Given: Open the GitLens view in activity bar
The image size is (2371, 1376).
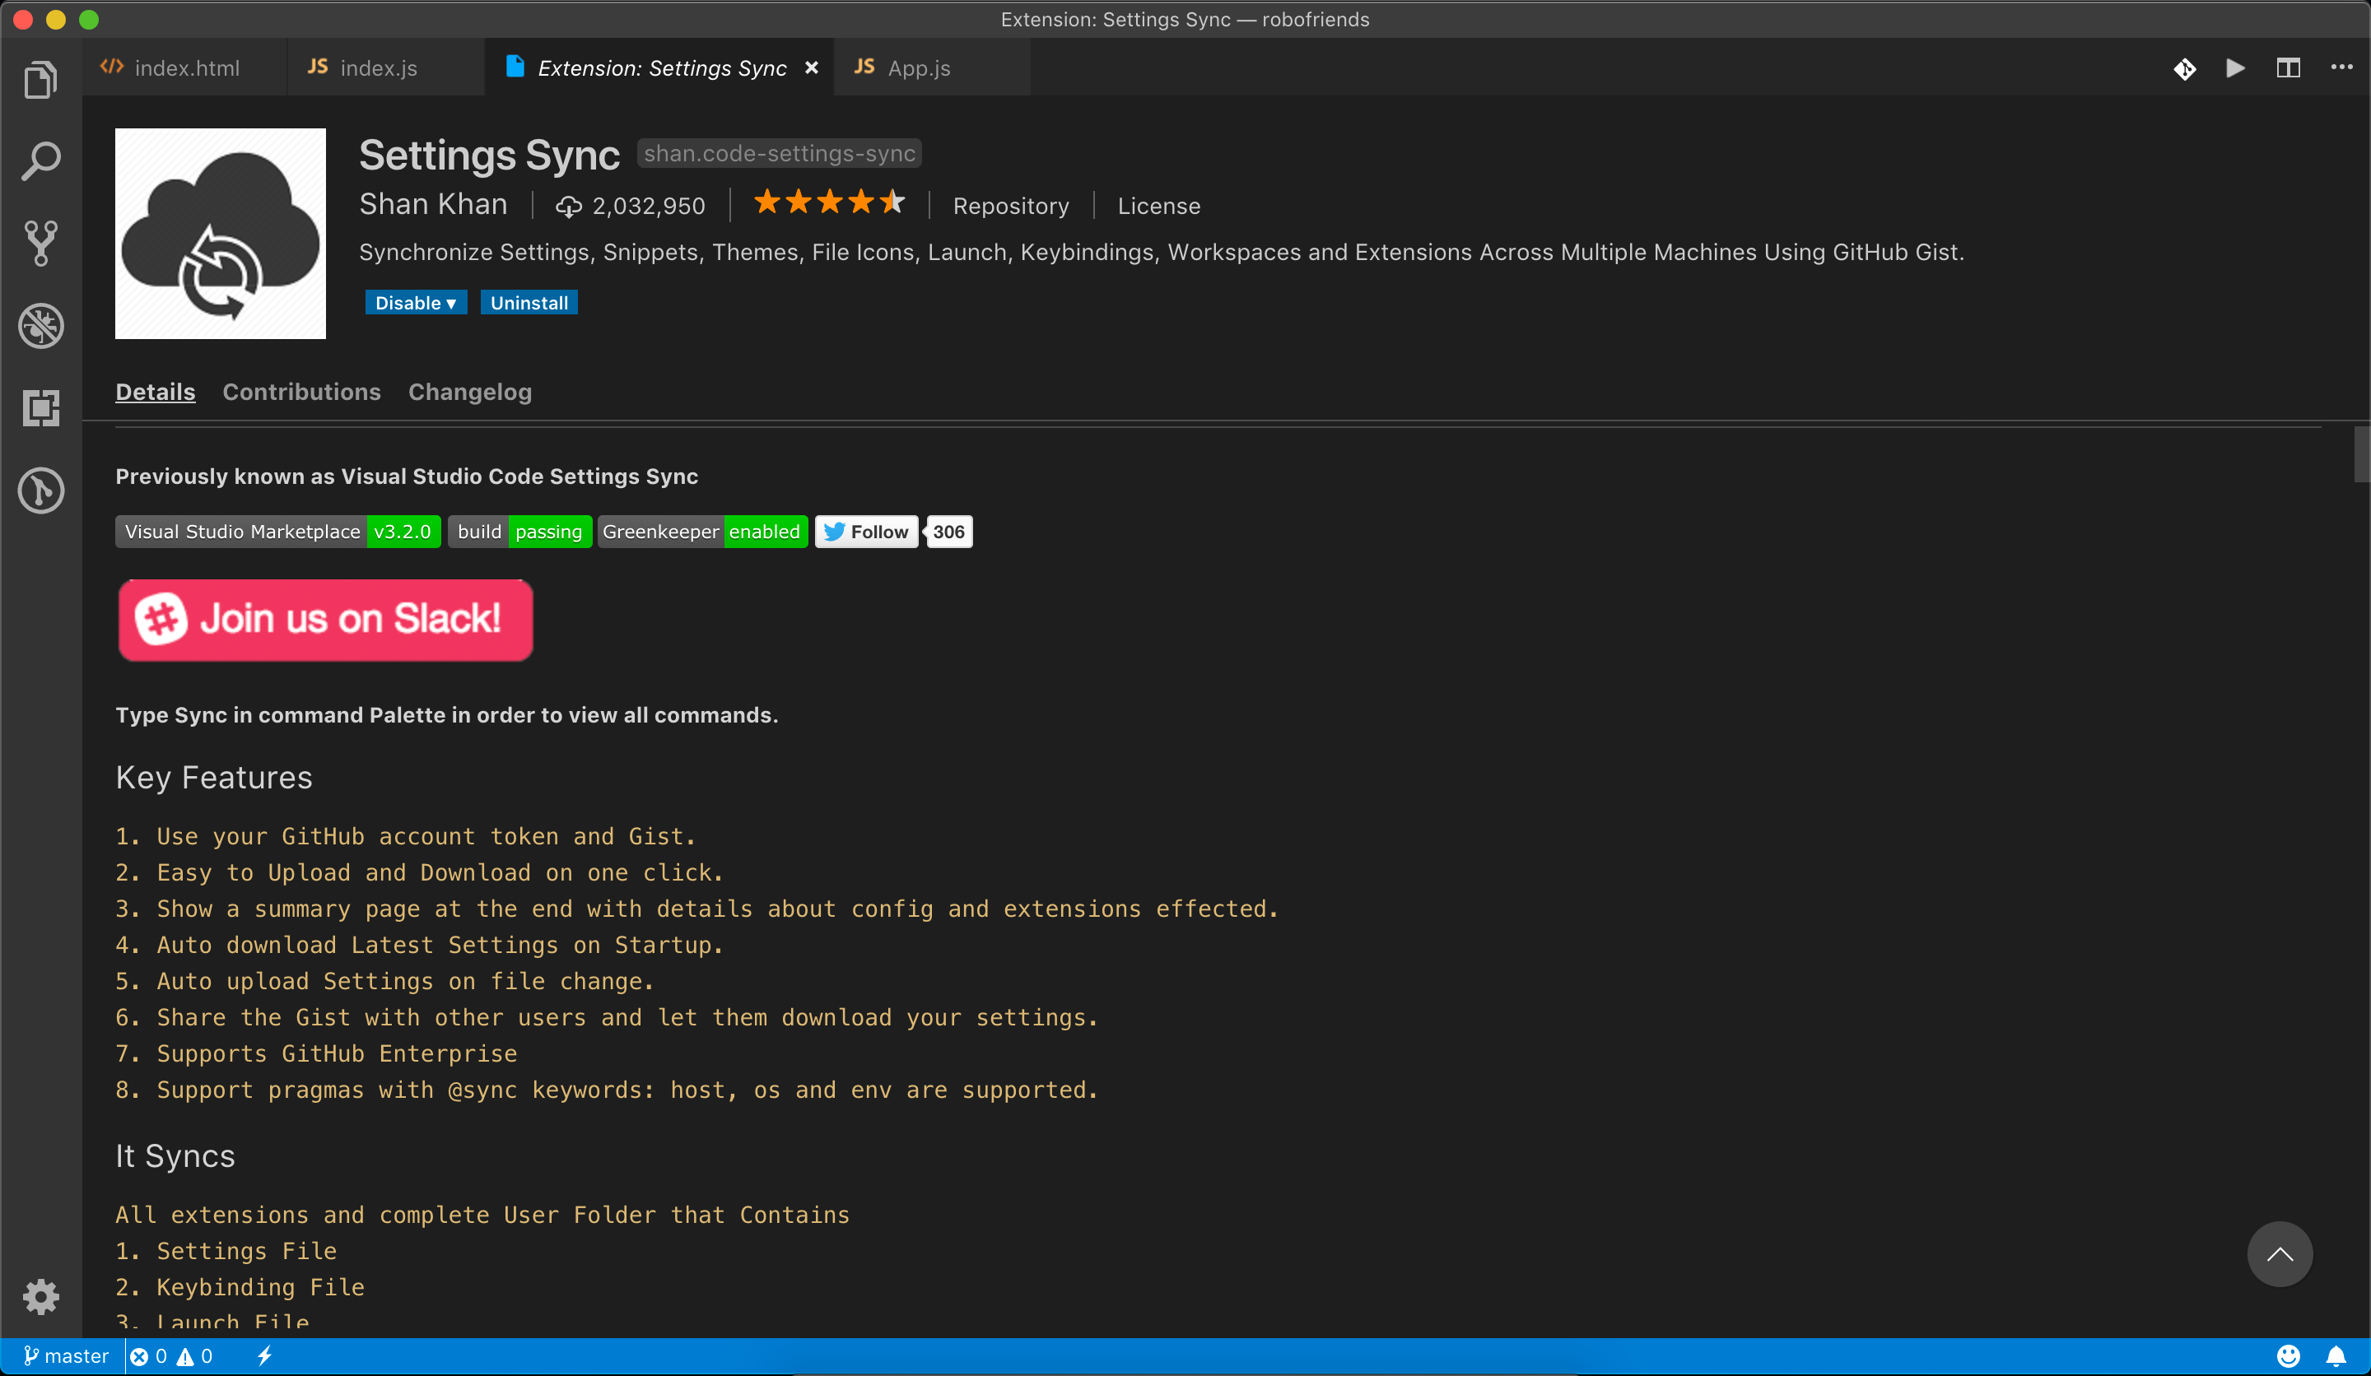Looking at the screenshot, I should [x=40, y=490].
